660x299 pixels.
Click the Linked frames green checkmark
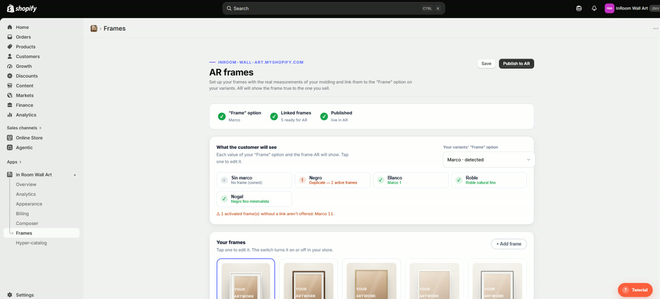pos(274,116)
